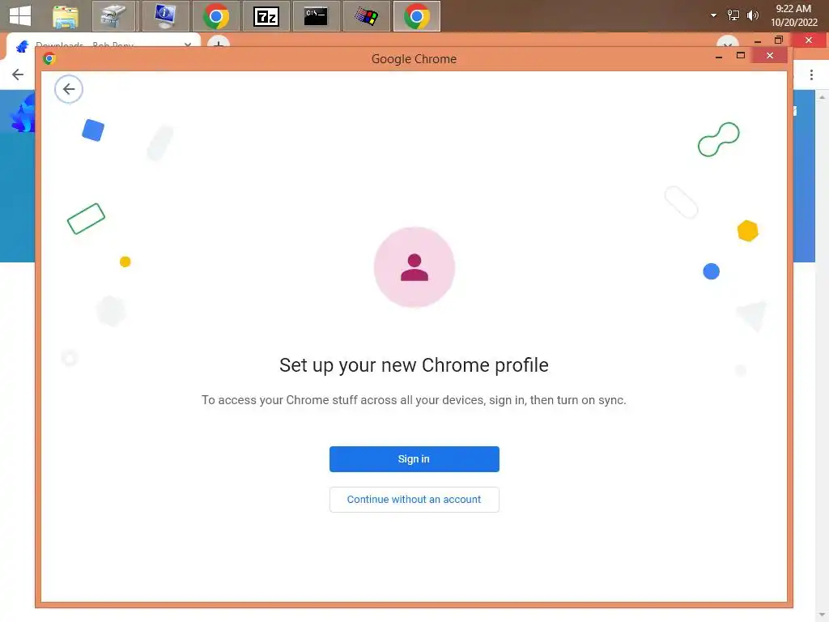Image resolution: width=829 pixels, height=622 pixels.
Task: Close the Google Chrome profile window
Action: click(x=770, y=56)
